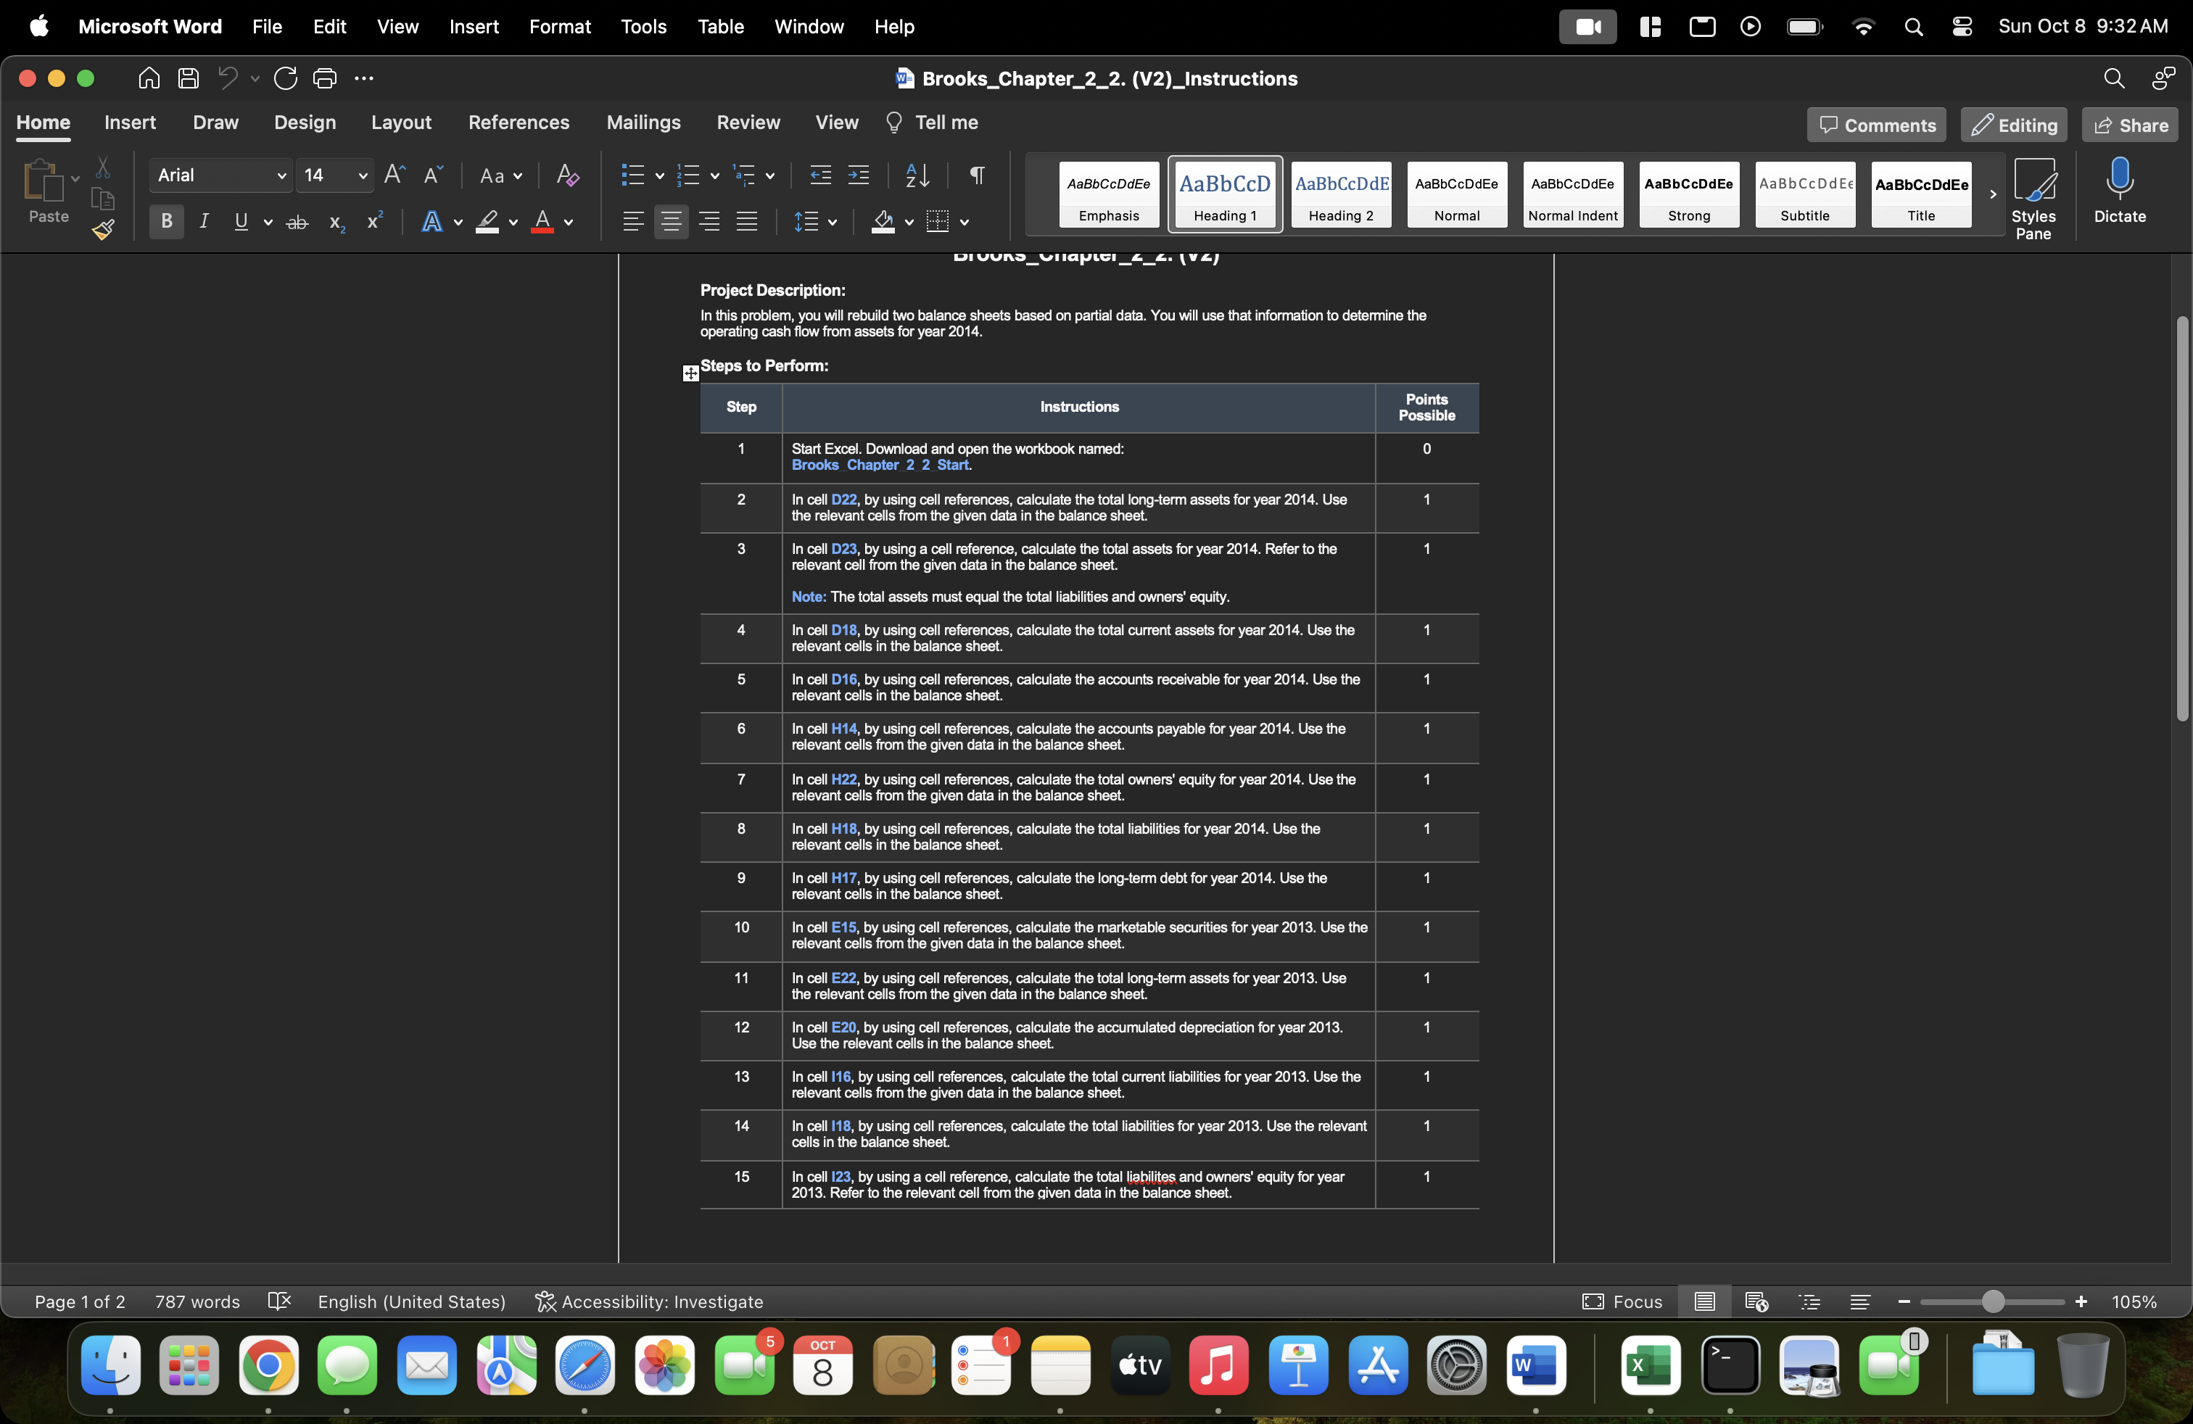Screen dimensions: 2193x1424
Task: Click the vertical document scrollbar
Action: click(2181, 518)
